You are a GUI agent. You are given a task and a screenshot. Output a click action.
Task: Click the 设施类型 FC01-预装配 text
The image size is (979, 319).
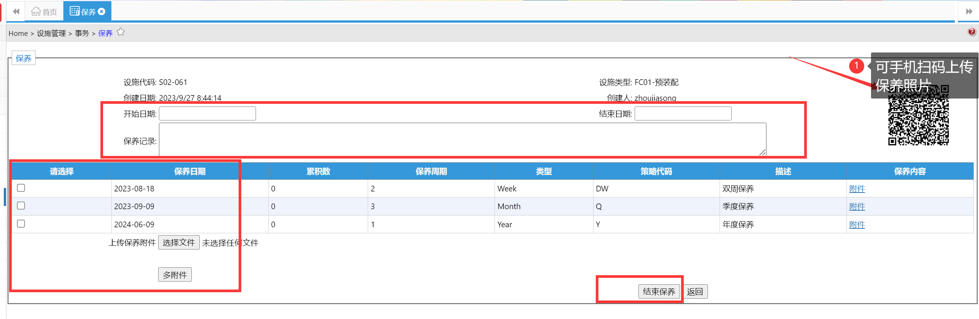(x=638, y=82)
